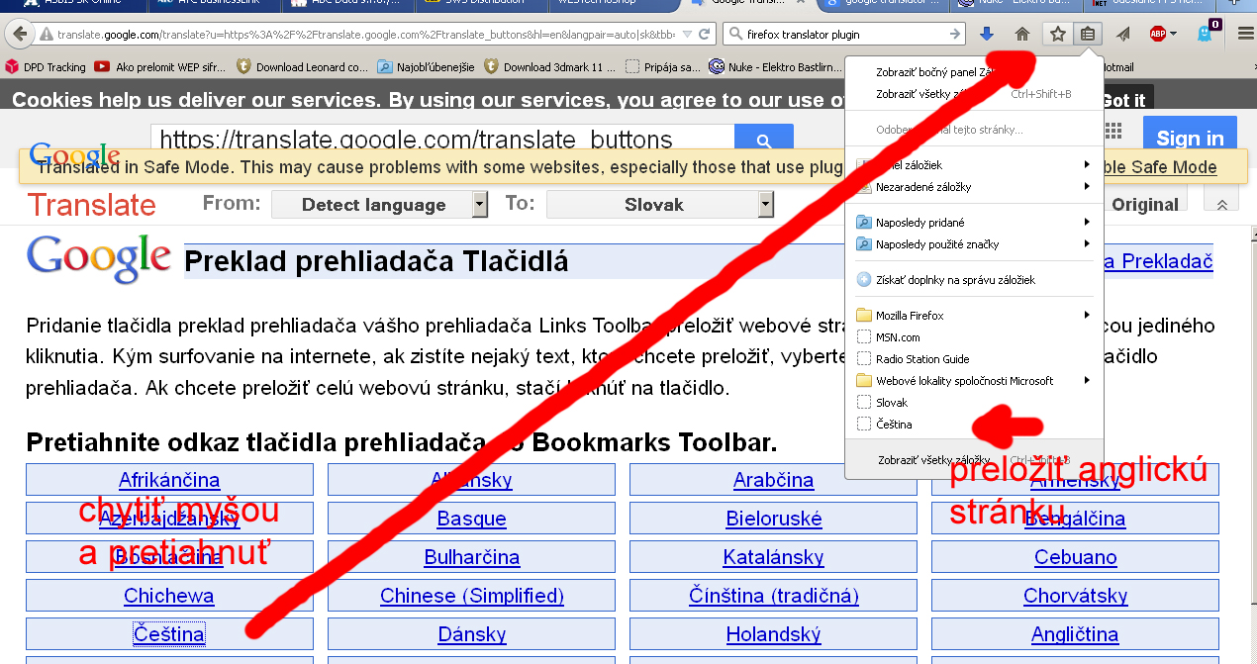The image size is (1257, 664).
Task: Click the Bieloruské language link
Action: 774,519
